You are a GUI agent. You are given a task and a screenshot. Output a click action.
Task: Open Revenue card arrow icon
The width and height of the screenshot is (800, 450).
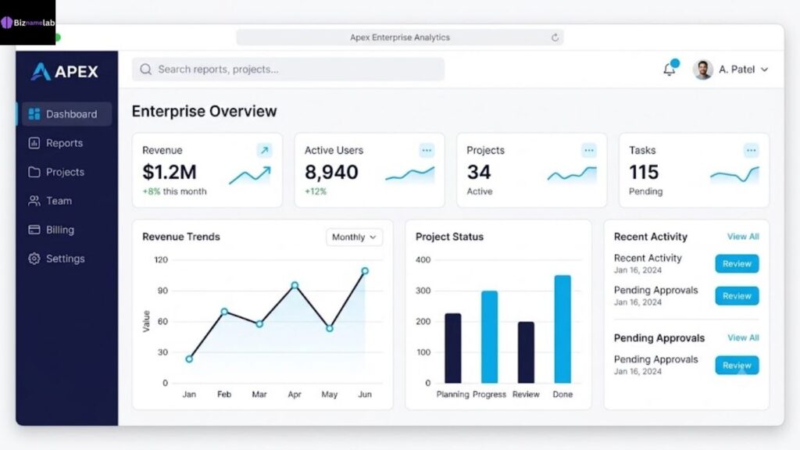click(264, 150)
